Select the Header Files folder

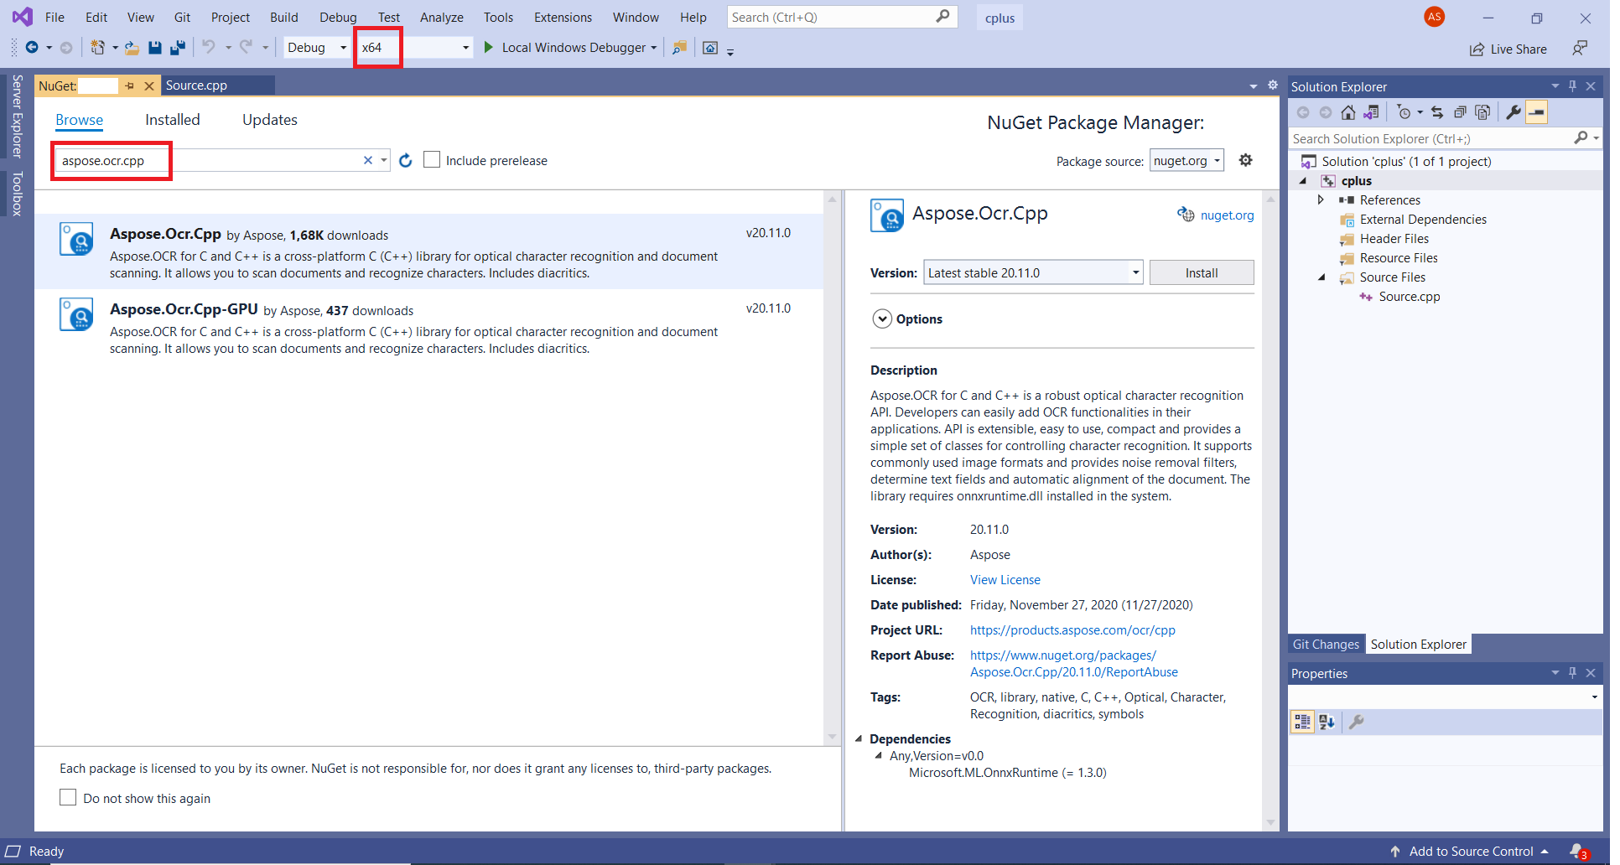[x=1394, y=239]
